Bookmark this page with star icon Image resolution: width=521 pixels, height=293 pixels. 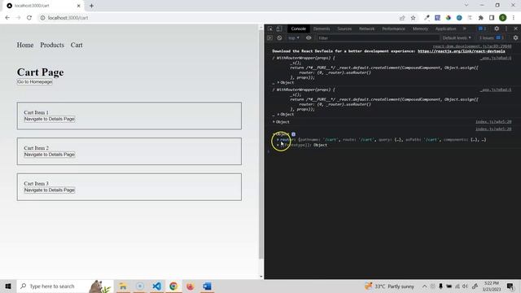tap(413, 18)
